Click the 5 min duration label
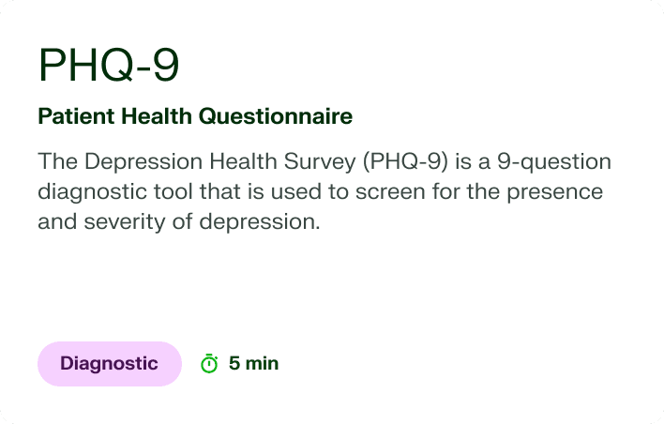The image size is (664, 424). 253,363
